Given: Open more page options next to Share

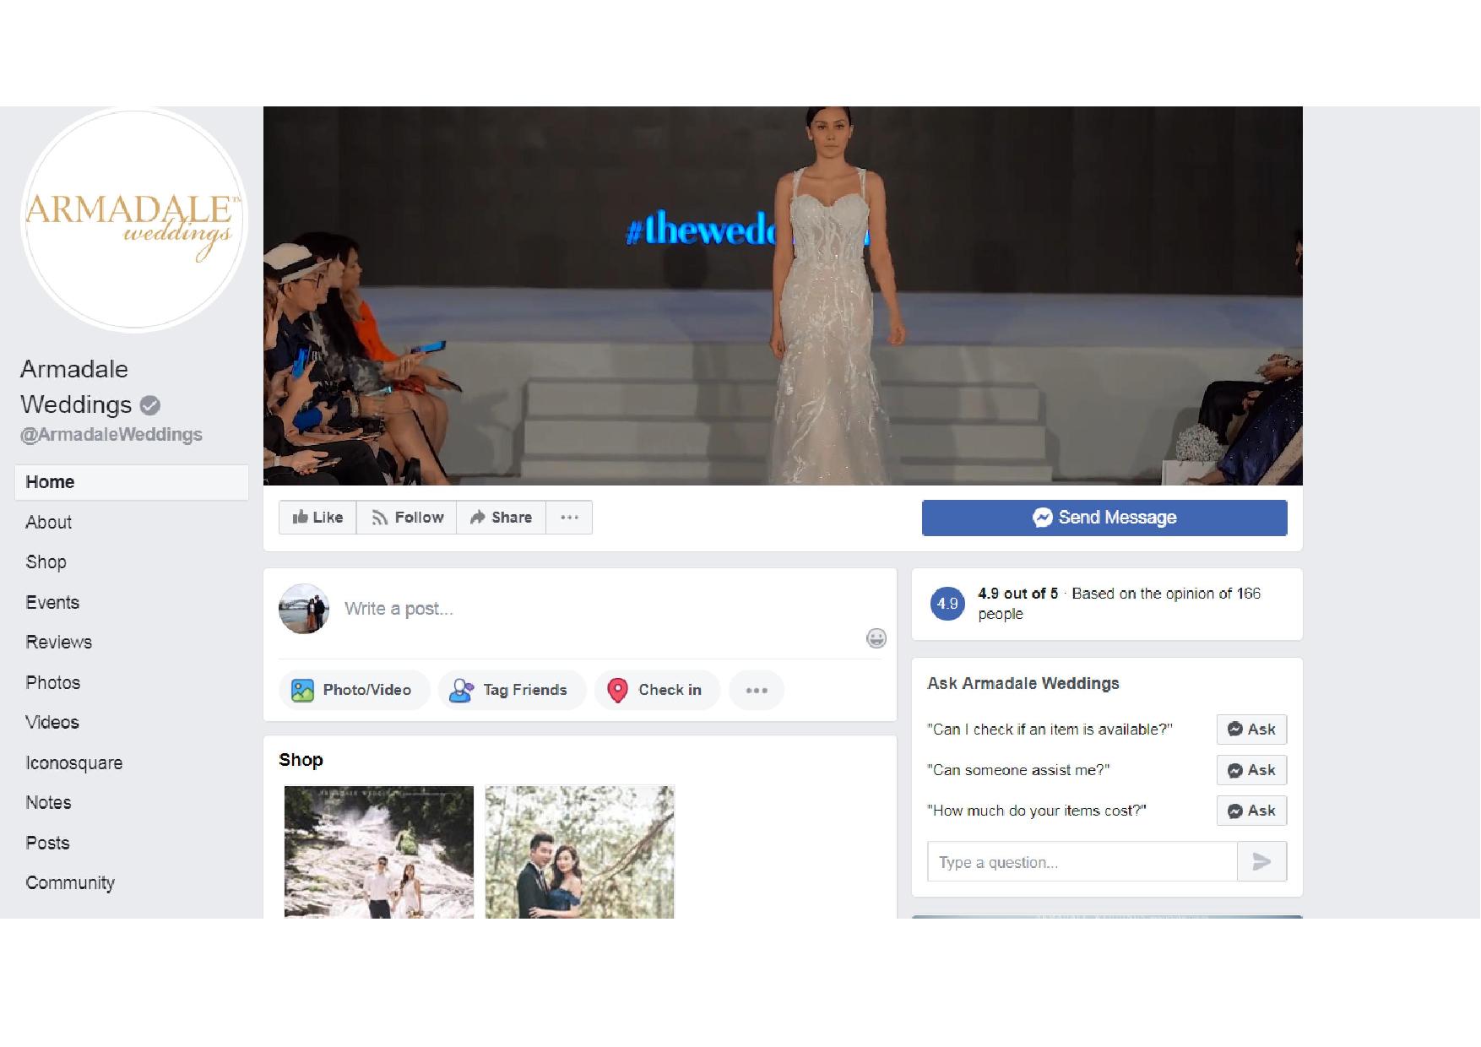Looking at the screenshot, I should [569, 518].
